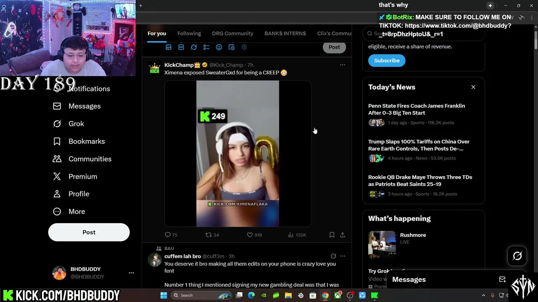The width and height of the screenshot is (538, 302).
Task: Switch to the DRG Community tab
Action: tap(232, 34)
